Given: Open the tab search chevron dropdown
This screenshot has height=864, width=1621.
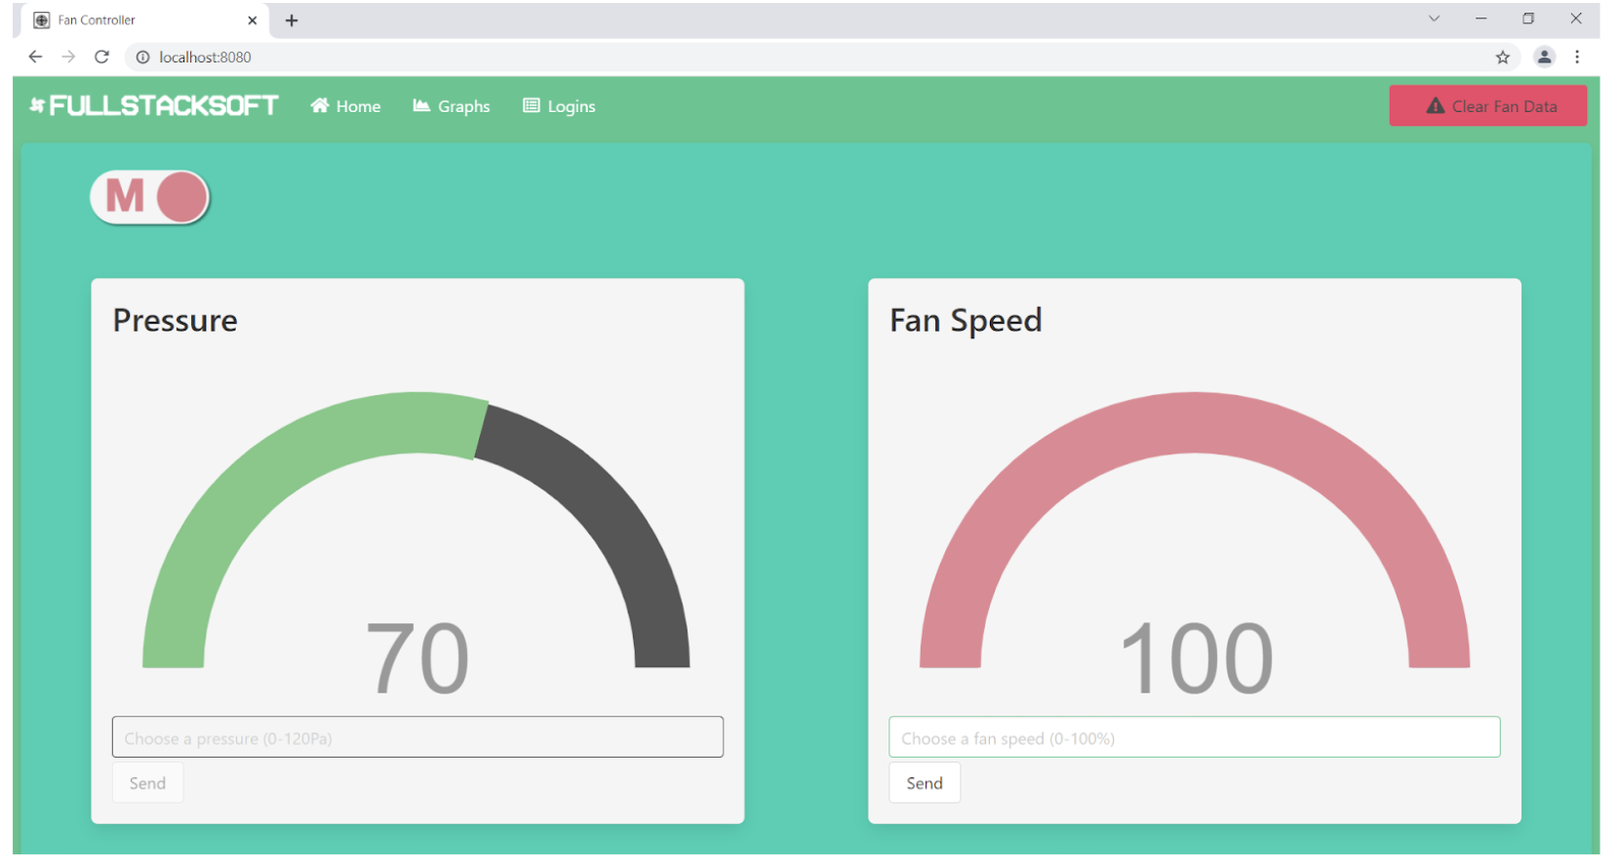Looking at the screenshot, I should [1434, 19].
